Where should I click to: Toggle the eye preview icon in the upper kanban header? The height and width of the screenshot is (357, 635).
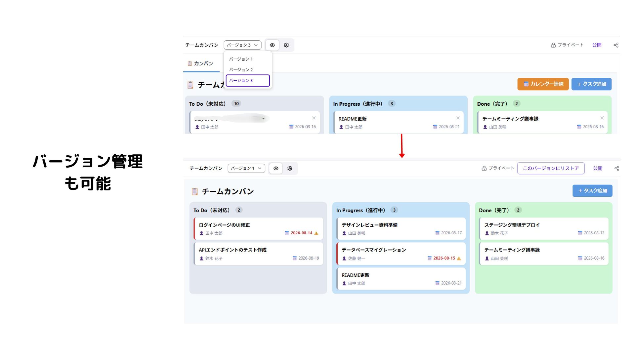tap(272, 45)
